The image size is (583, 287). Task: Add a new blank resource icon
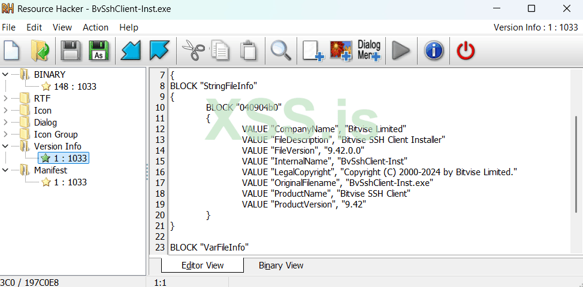coord(313,50)
